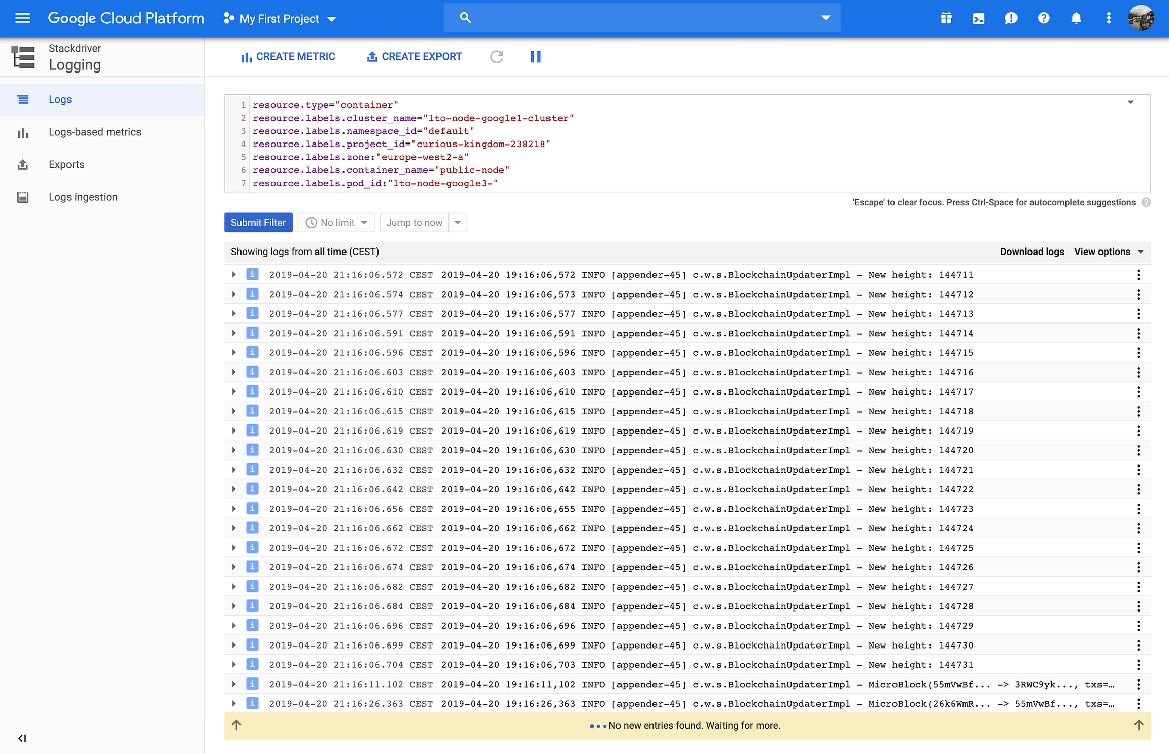The image size is (1169, 753).
Task: Open more menu for height 144731 entry
Action: 1138,665
